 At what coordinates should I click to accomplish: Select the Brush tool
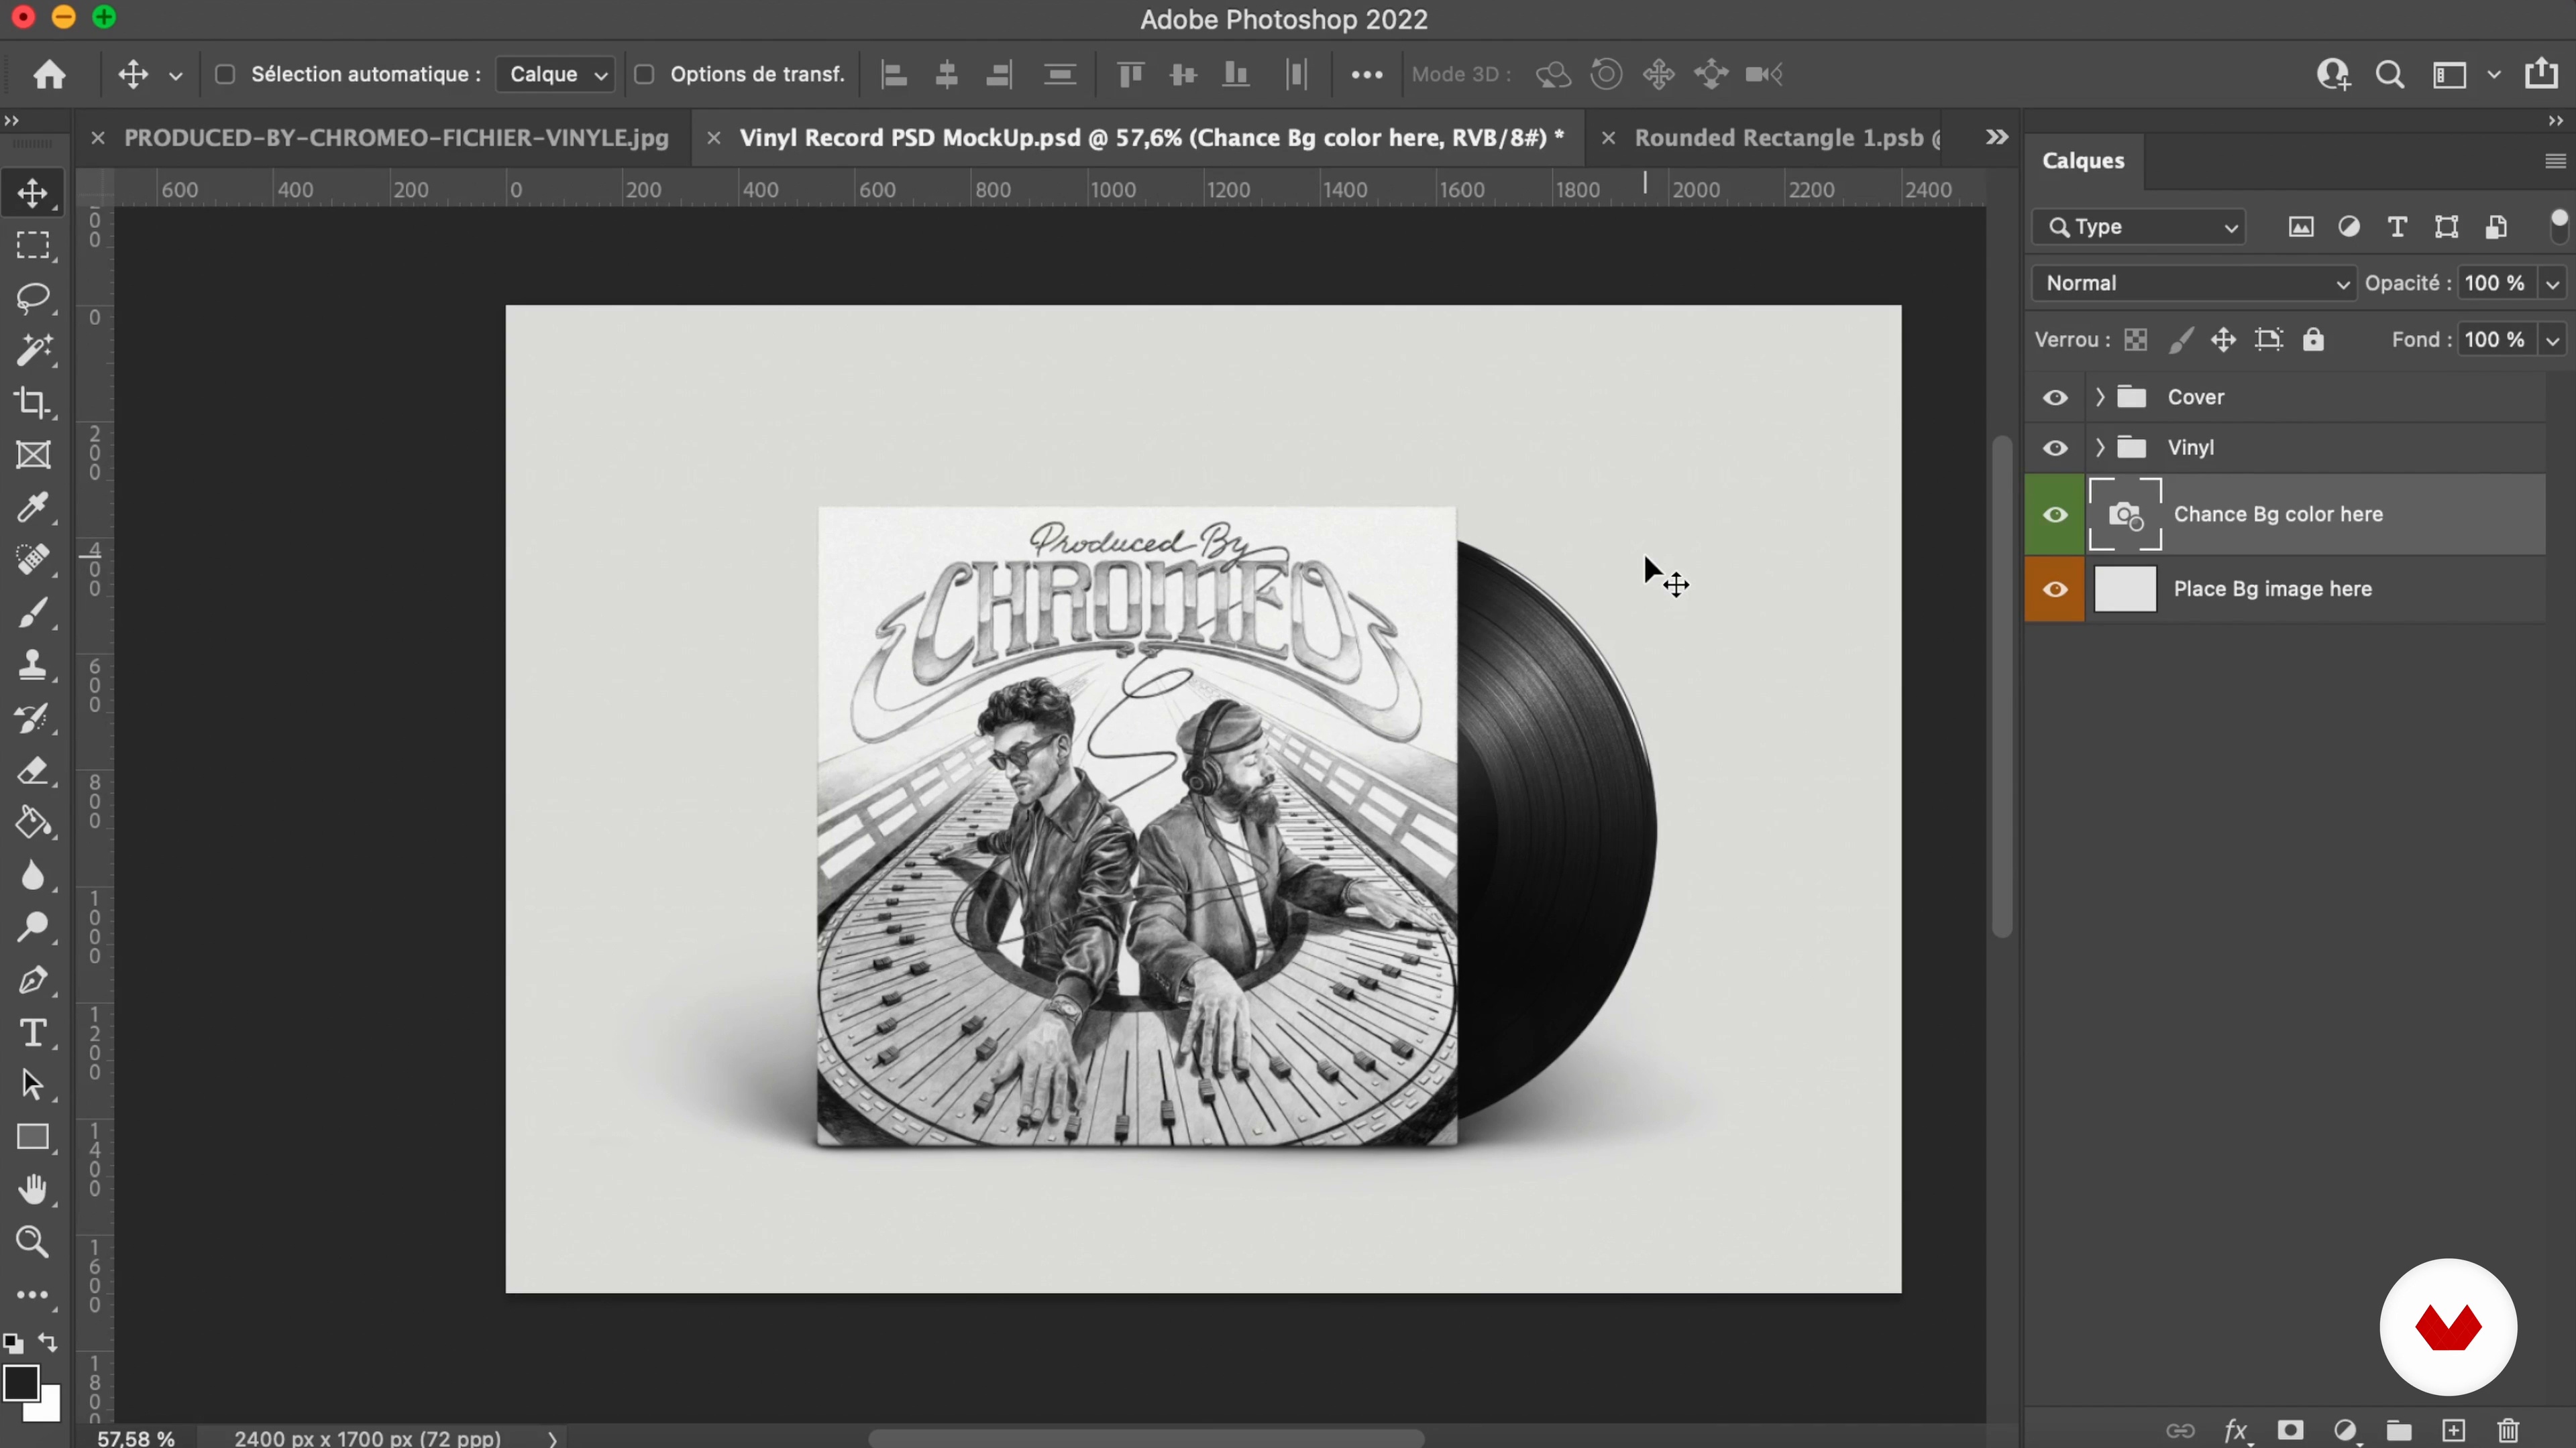pyautogui.click(x=32, y=613)
